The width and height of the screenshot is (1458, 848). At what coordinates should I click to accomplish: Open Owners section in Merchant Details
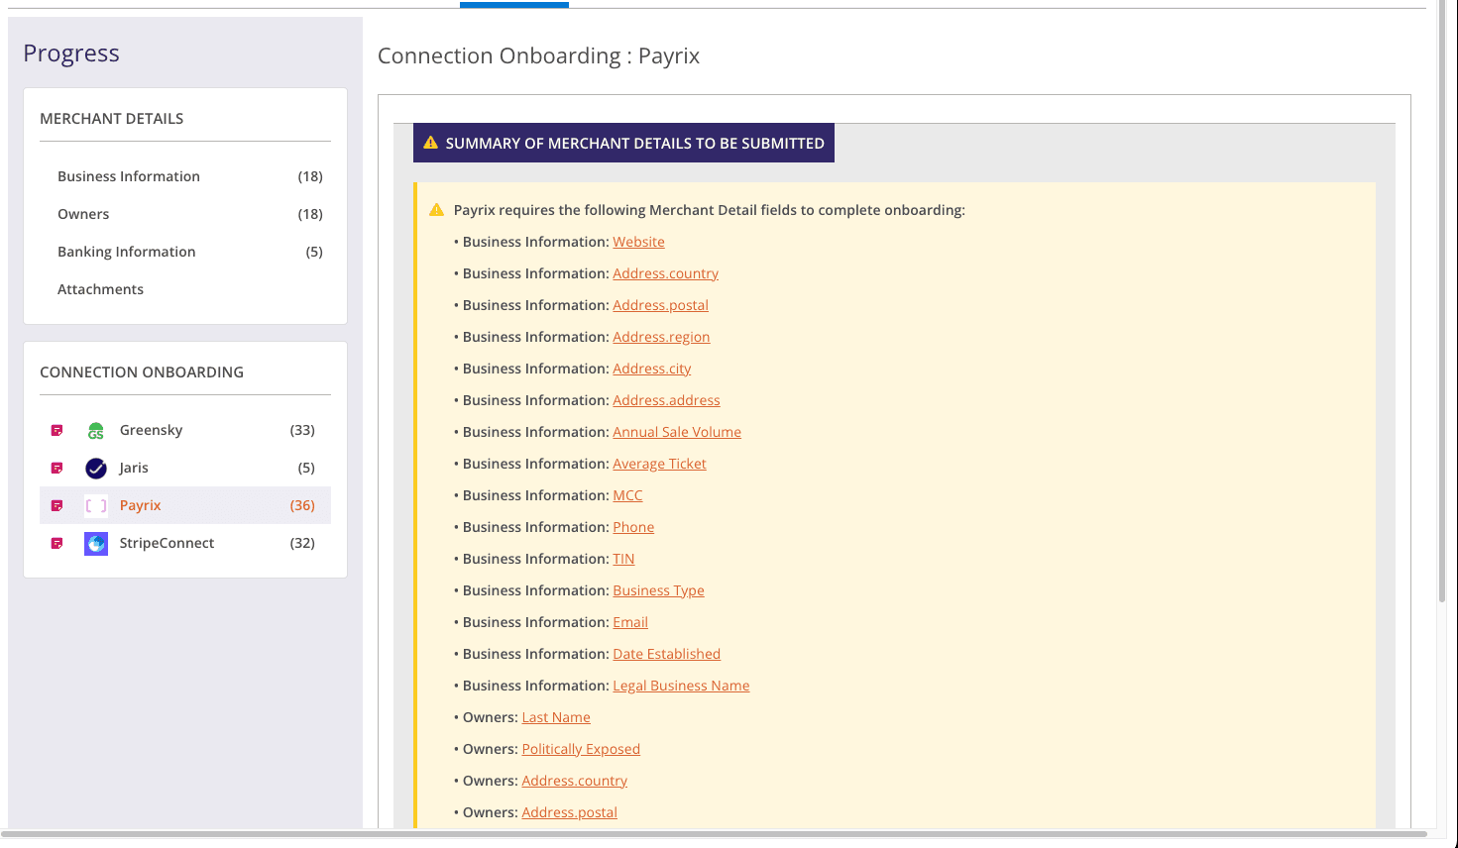point(83,214)
